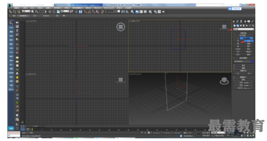Image resolution: width=267 pixels, height=141 pixels.
Task: Activate the Select Object tool
Action: point(33,12)
